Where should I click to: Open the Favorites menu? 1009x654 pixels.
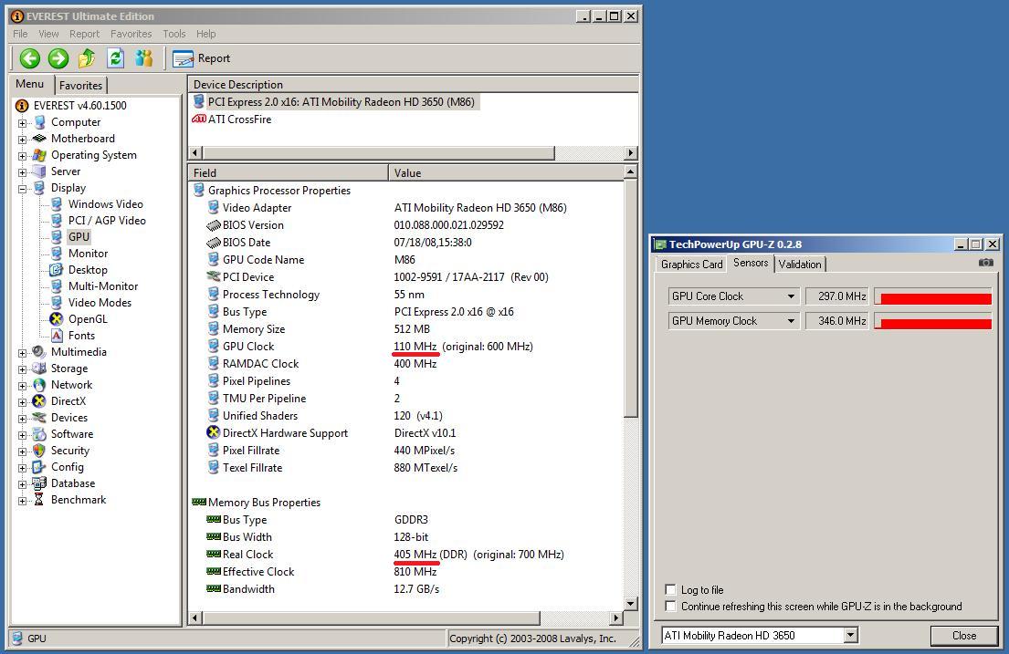coord(131,34)
